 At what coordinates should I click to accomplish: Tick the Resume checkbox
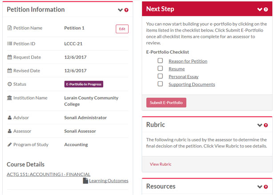pos(160,68)
